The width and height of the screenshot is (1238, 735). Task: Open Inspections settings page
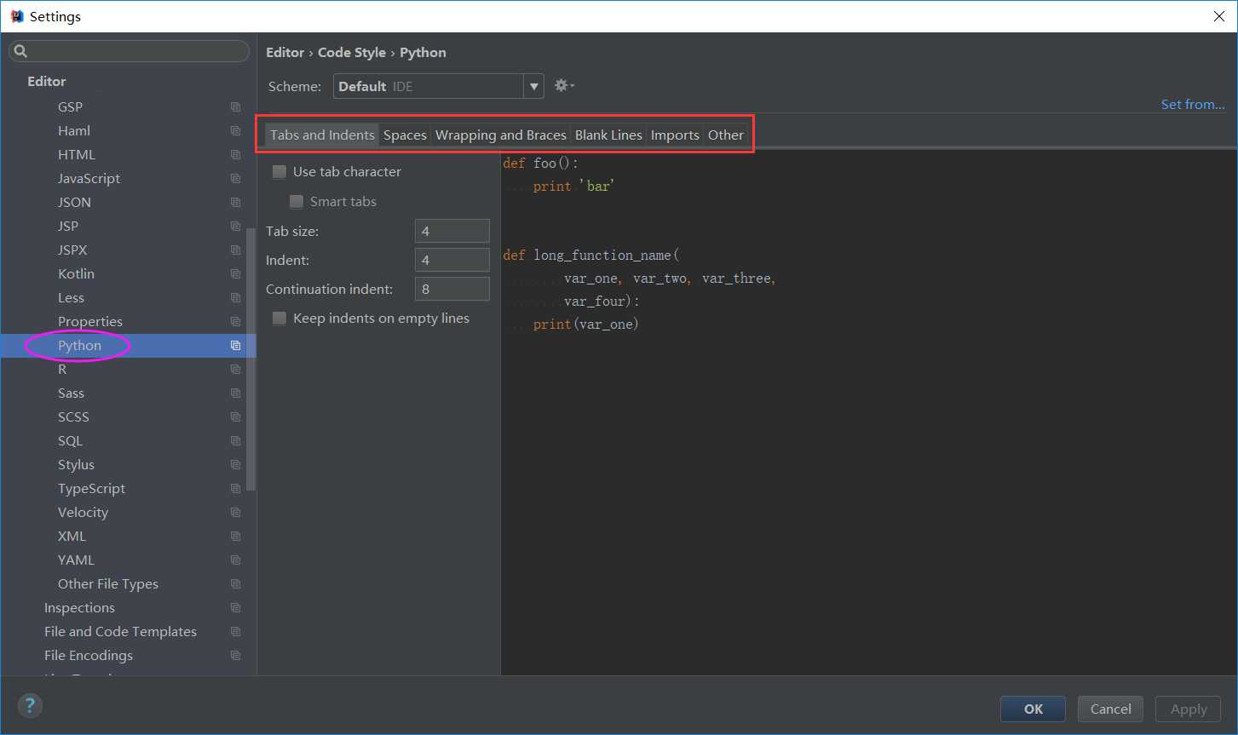79,608
